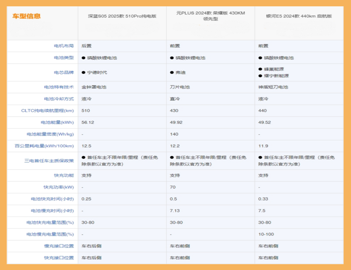Select the 银河E5 2024款 440km 启航版 header
The image size is (351, 270).
(299, 16)
